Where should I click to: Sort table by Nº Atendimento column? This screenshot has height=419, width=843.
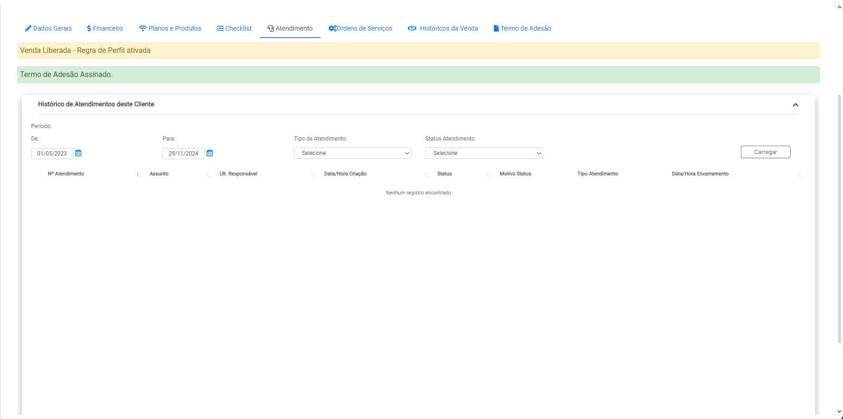[x=139, y=175]
